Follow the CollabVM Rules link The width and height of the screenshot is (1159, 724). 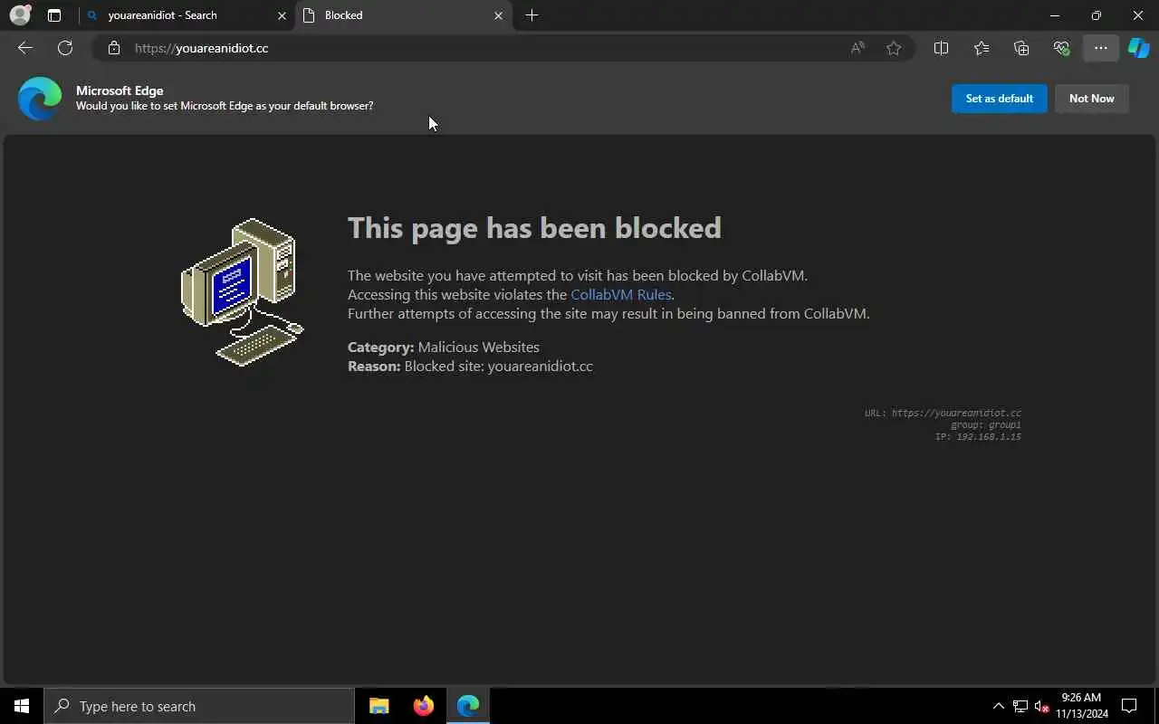click(621, 294)
